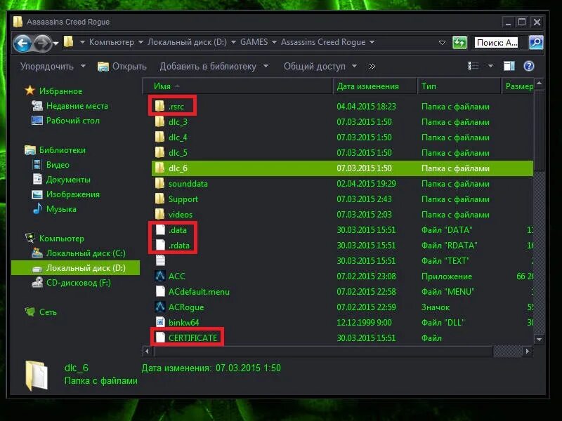Expand arrow after Assassins Creed Rogue in path

[x=372, y=42]
